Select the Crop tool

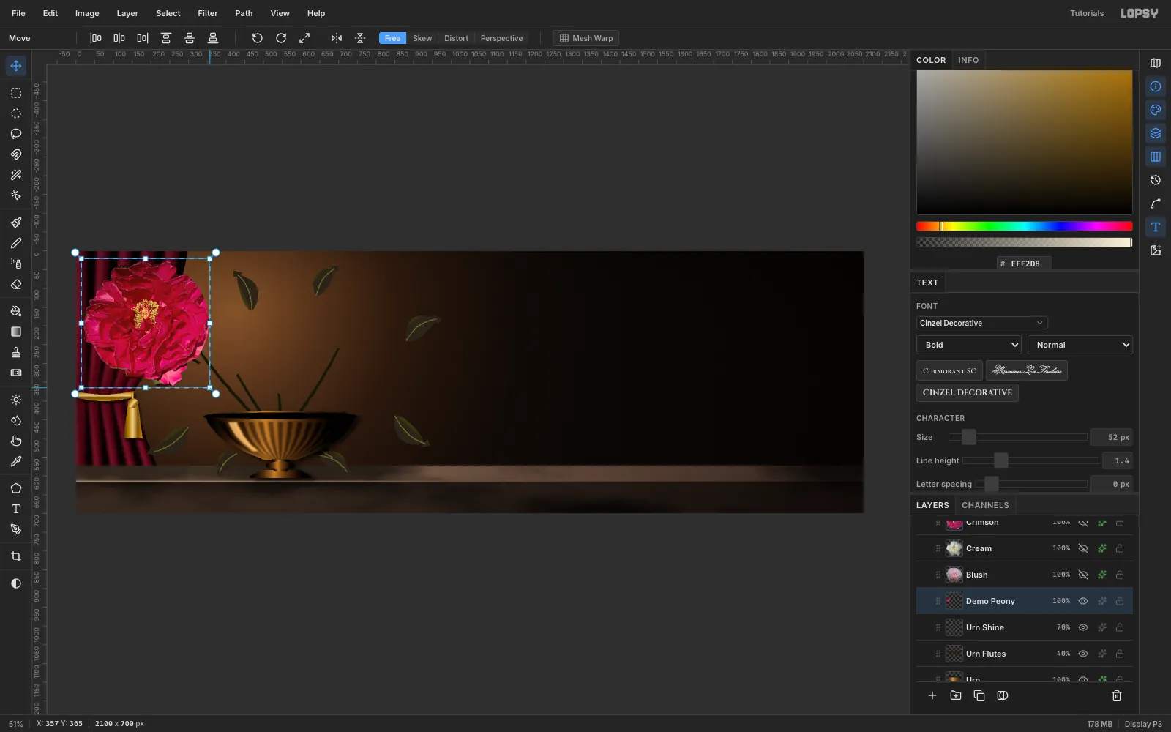pos(16,557)
